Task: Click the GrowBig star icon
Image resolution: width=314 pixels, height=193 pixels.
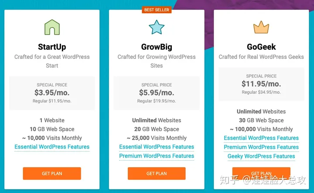Action: (157, 28)
